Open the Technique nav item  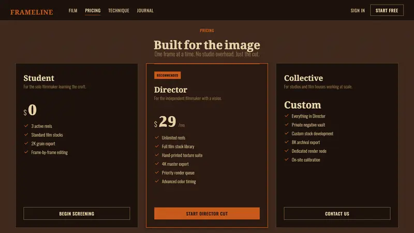(x=119, y=10)
